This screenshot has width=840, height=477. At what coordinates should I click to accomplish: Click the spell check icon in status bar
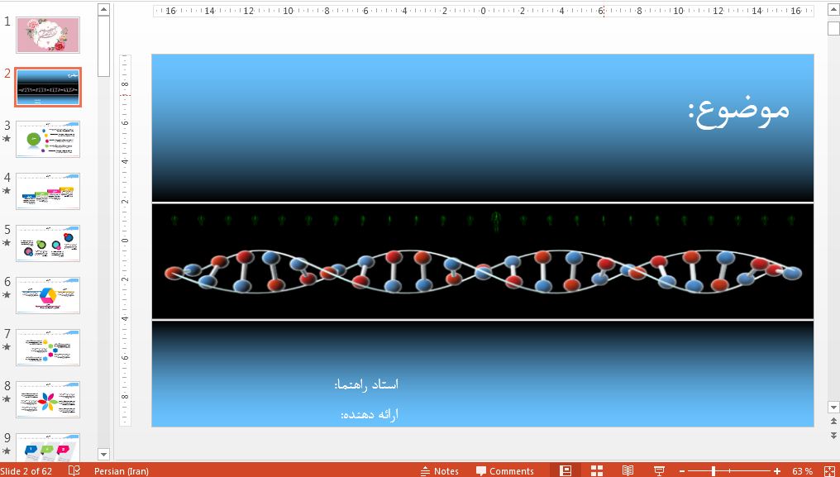tap(74, 470)
